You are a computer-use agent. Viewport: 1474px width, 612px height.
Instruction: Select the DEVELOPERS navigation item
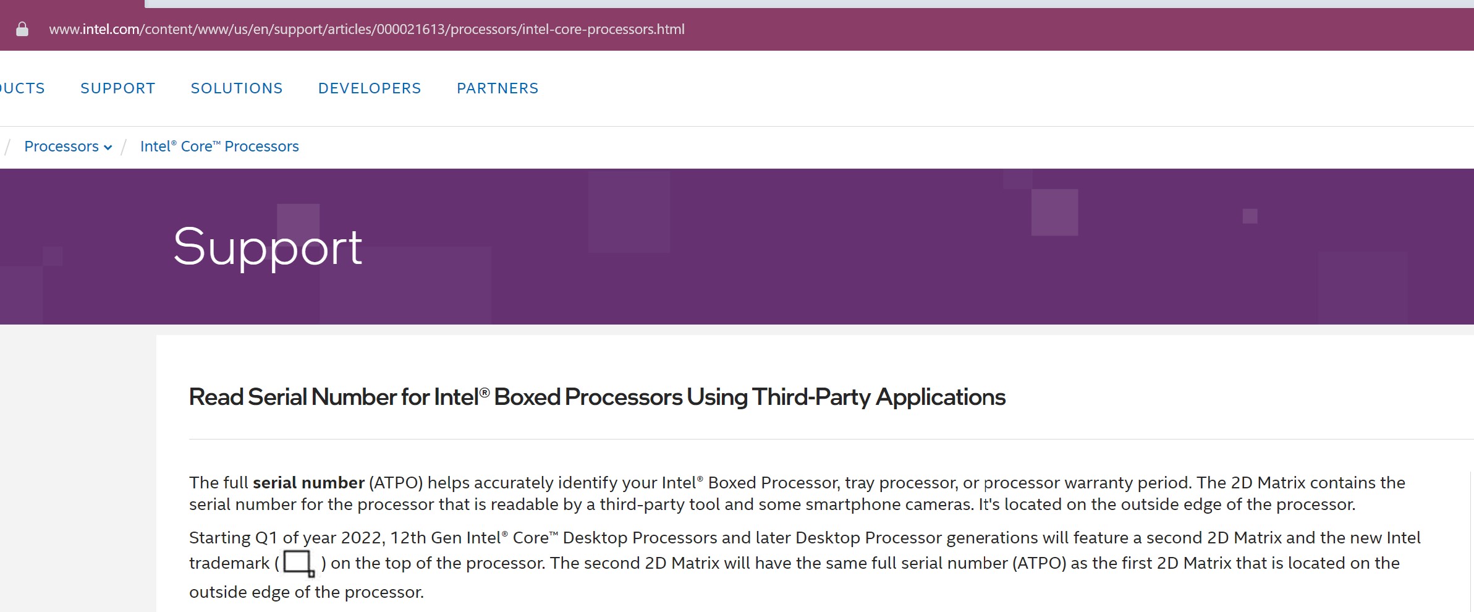coord(370,88)
